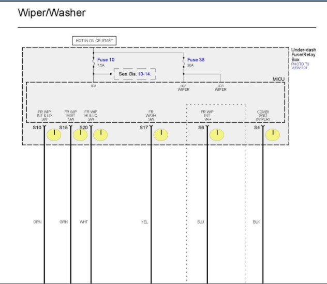Screen dimensions: 327x284
Task: Click the YEL wire color label
Action: pos(144,222)
